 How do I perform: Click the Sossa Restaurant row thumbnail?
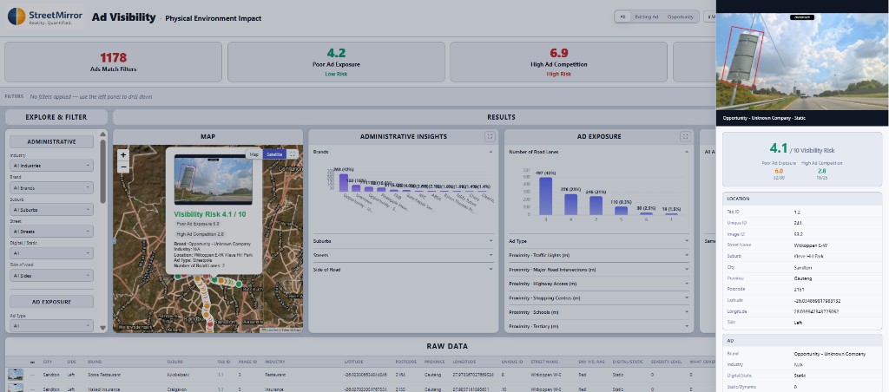pos(16,375)
